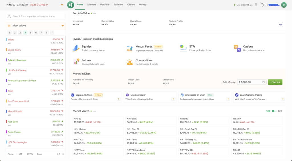This screenshot has width=292, height=161.
Task: Click arrow on smallcases on Dhan card
Action: tap(228, 99)
